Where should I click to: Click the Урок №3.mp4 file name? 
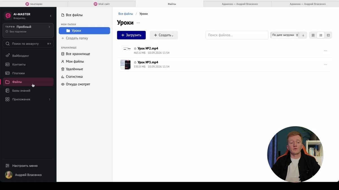click(148, 62)
